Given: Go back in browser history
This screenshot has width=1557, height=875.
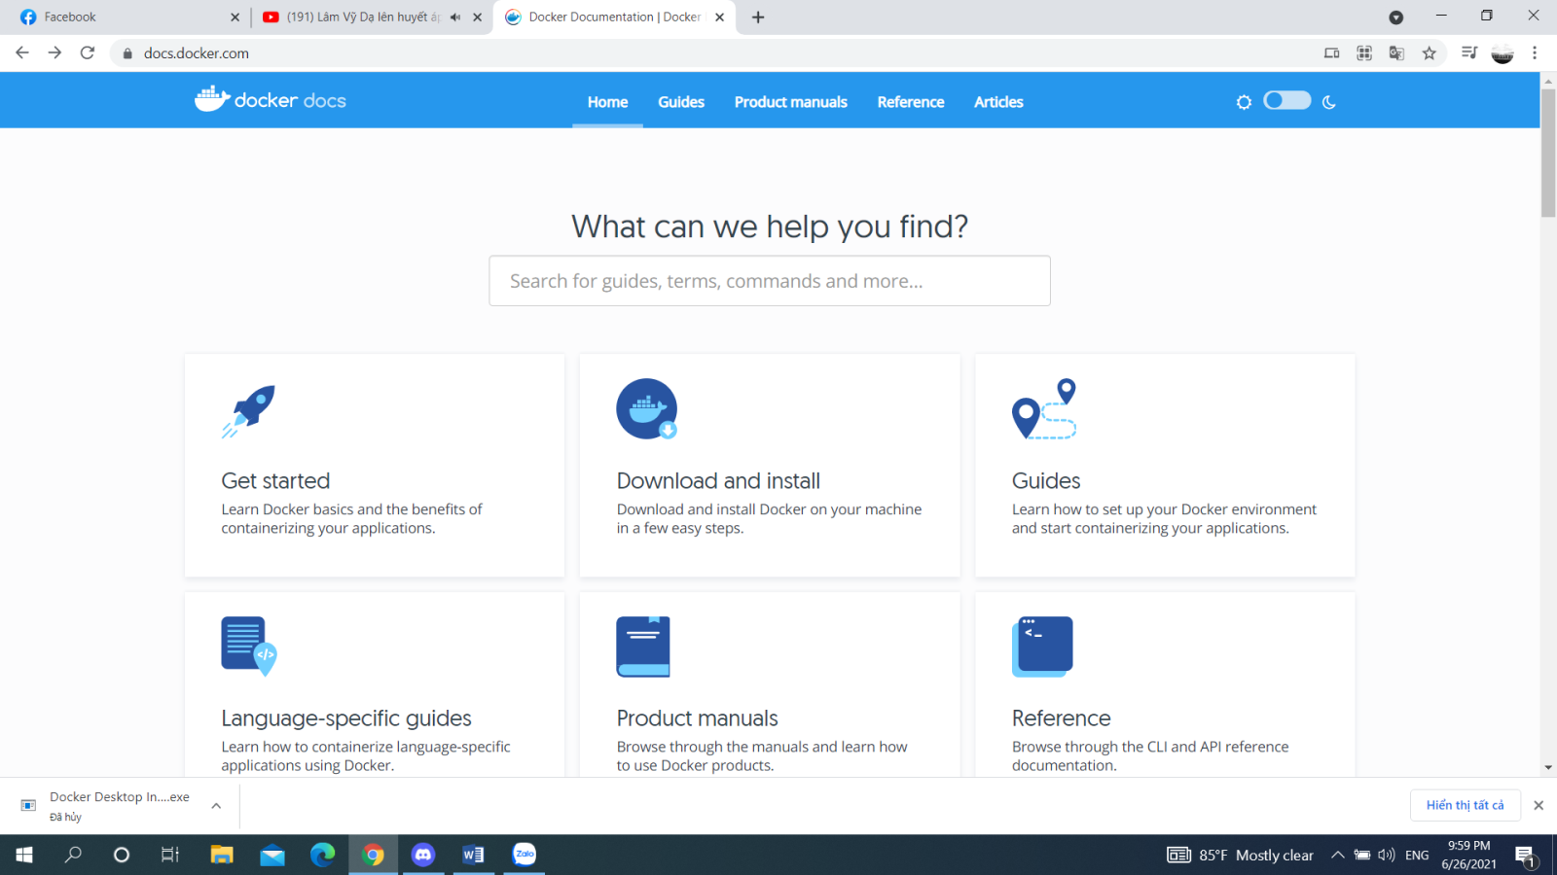Looking at the screenshot, I should [22, 52].
